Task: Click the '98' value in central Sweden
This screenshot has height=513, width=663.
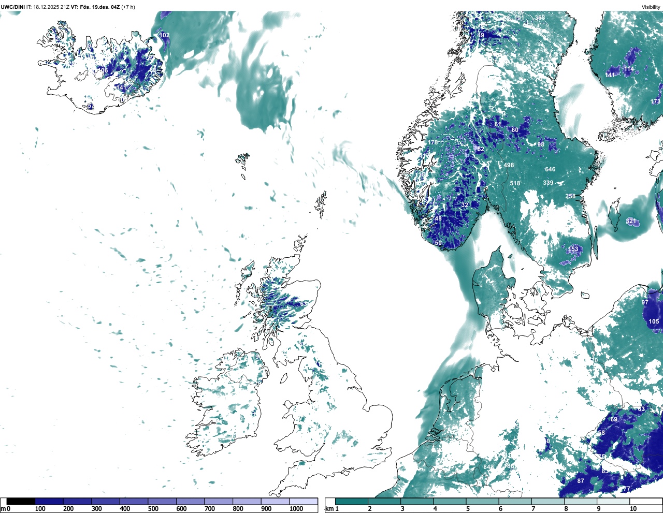Action: [541, 144]
